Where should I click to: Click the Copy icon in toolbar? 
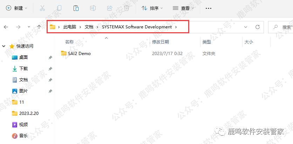click(x=59, y=8)
